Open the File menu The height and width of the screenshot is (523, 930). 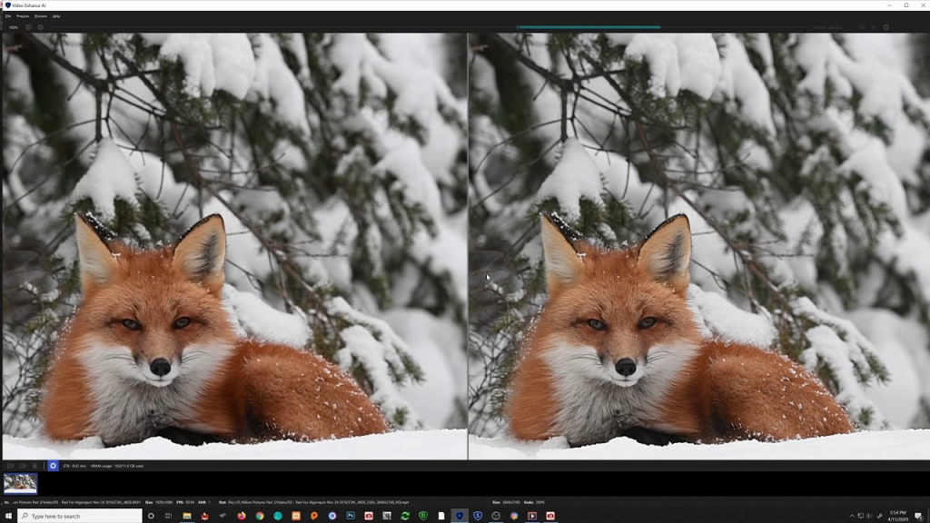(x=8, y=15)
